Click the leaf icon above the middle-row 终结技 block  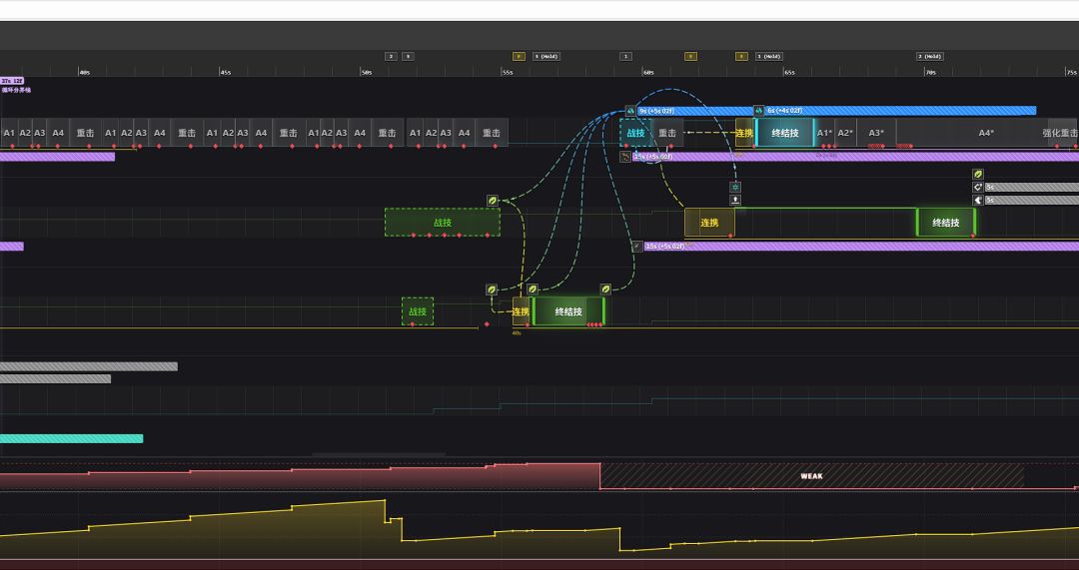pos(978,174)
